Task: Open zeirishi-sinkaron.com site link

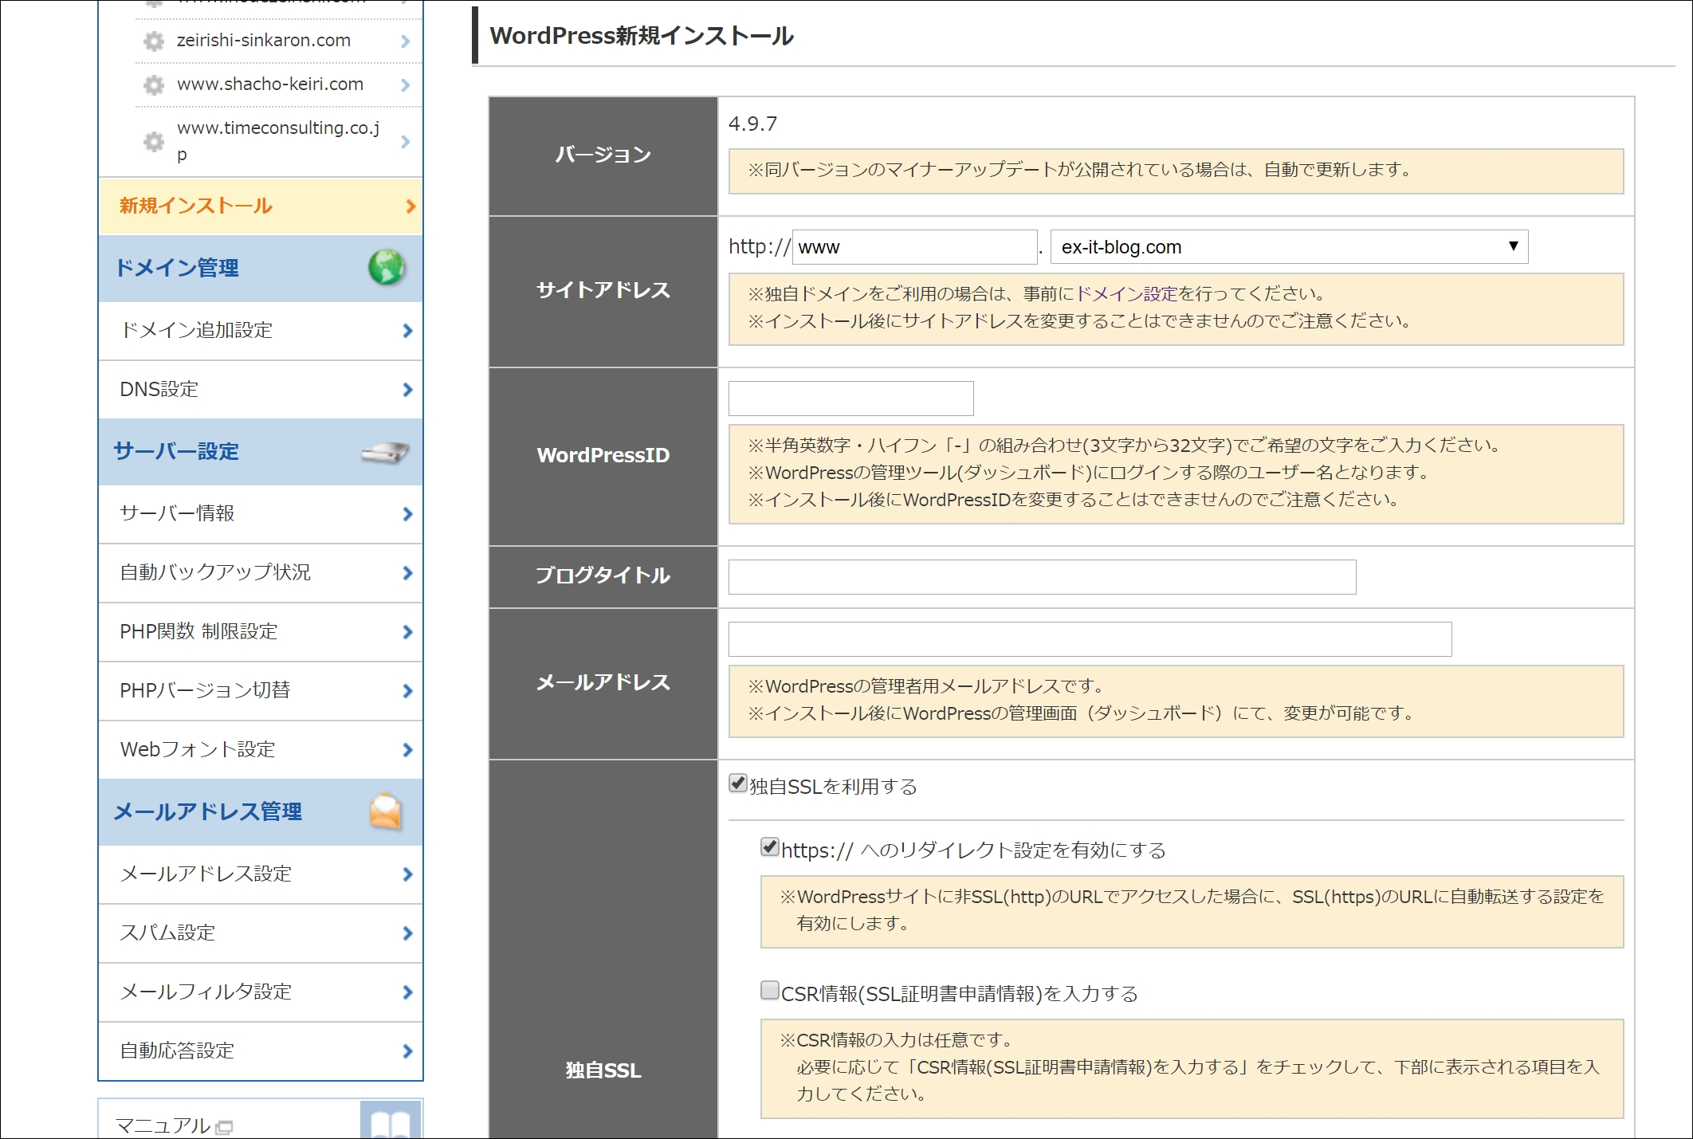Action: click(x=264, y=41)
